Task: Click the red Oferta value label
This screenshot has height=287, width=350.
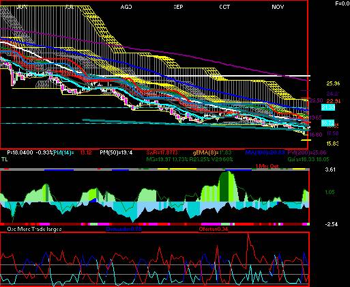Action: pyautogui.click(x=214, y=229)
